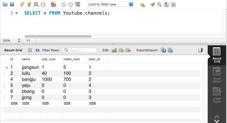Select the lullu name cell
227x123 pixels.
(31, 73)
